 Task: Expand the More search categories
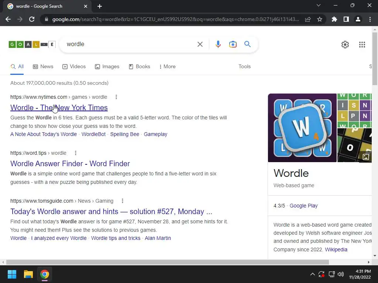pyautogui.click(x=167, y=67)
